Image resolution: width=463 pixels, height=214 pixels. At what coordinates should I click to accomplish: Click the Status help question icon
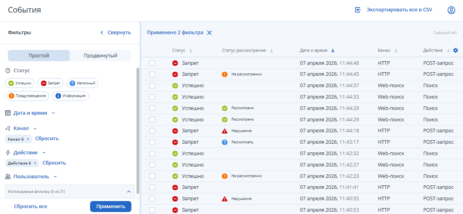8,71
